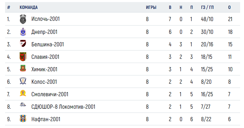Viewport: 244px width, 128px height.
Task: Click the Днепр-2001 club logo
Action: [23, 32]
